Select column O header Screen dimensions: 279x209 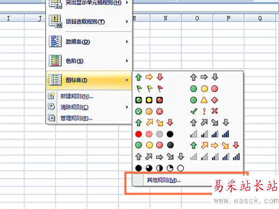197,18
